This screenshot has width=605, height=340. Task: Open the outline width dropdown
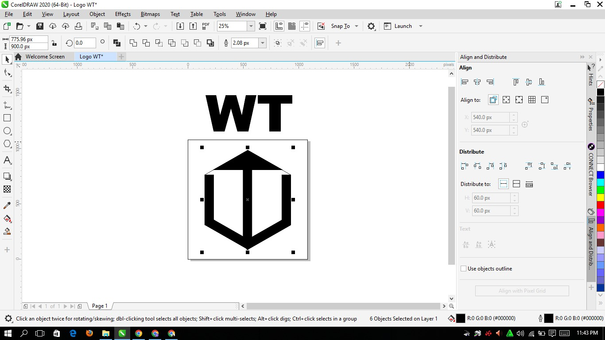point(263,43)
